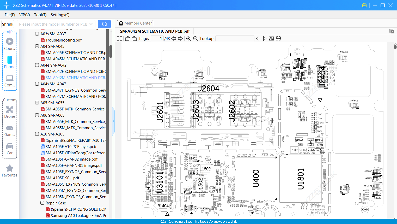
Task: Open the Game console category
Action: pos(10,131)
